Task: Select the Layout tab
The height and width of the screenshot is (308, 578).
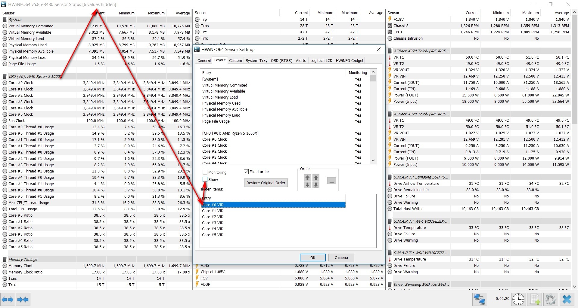Action: 220,60
